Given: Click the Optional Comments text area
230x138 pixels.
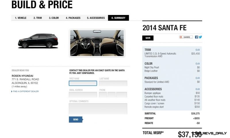Looking at the screenshot, I should click(x=98, y=109).
